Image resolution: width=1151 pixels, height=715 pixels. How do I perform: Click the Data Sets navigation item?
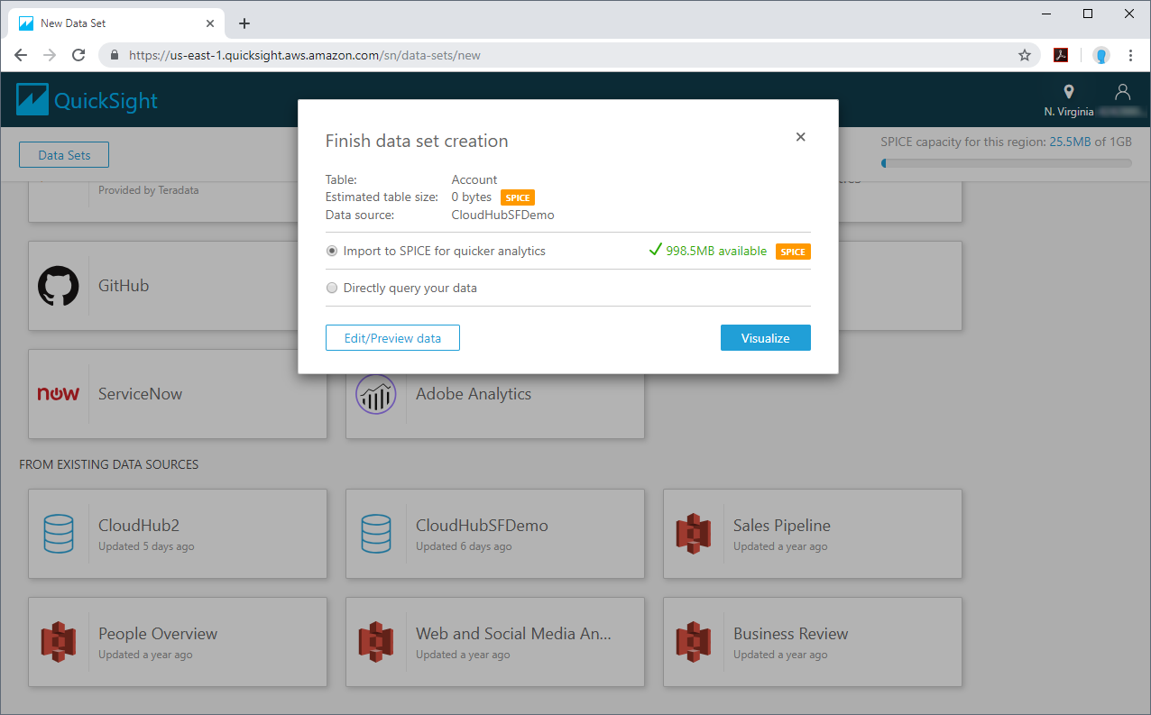tap(63, 154)
